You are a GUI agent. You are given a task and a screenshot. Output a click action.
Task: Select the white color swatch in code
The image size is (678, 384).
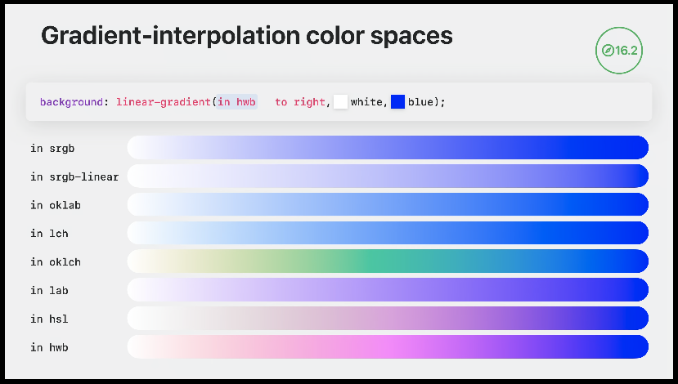341,102
